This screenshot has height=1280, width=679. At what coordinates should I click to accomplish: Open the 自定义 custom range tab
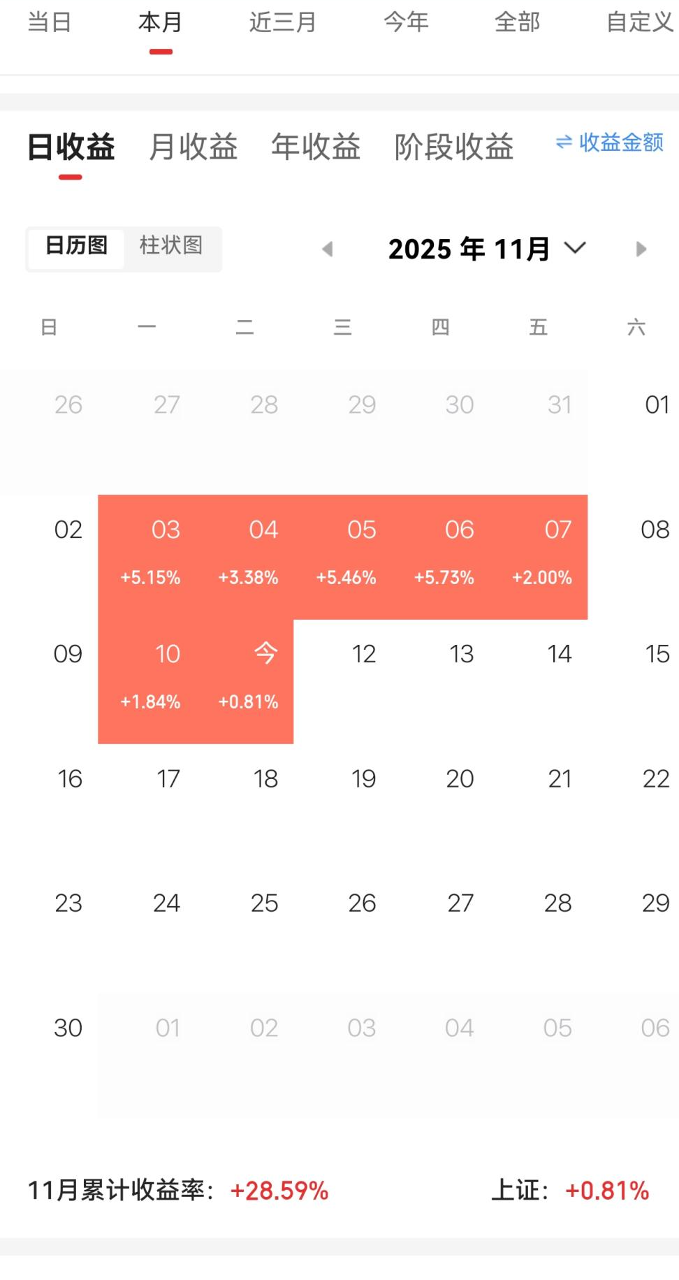pos(639,22)
